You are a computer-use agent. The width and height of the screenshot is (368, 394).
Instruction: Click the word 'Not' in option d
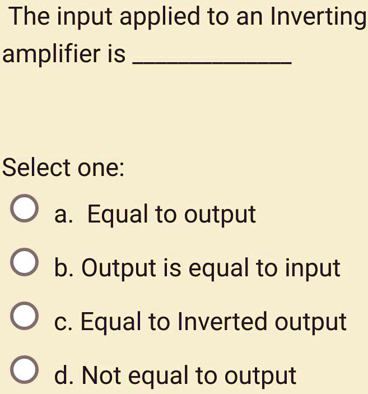pyautogui.click(x=102, y=375)
